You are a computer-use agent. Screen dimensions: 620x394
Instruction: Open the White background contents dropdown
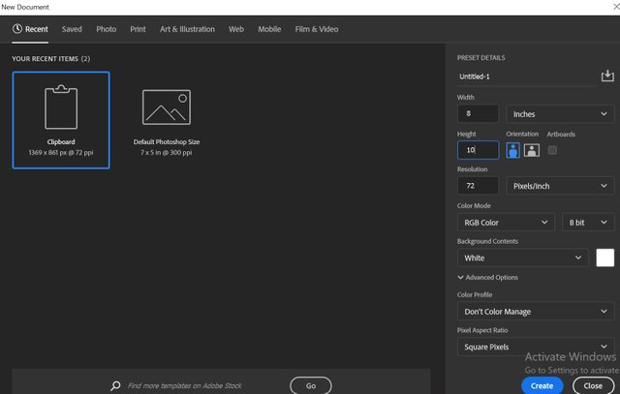[523, 258]
